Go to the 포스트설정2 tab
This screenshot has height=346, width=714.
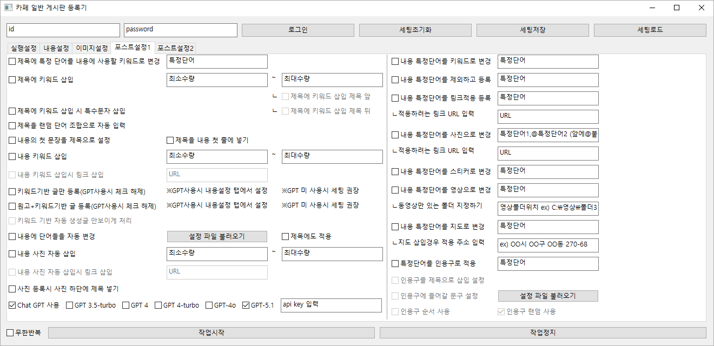(176, 48)
